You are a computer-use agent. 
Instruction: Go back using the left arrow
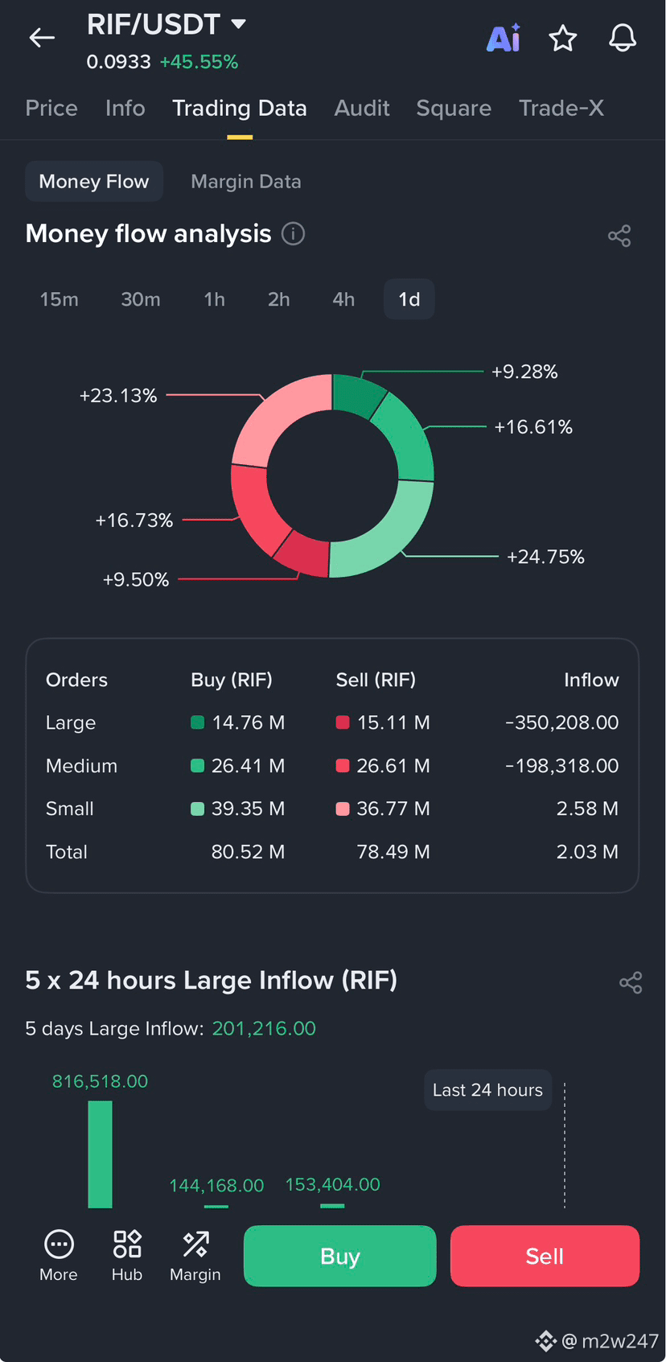click(x=42, y=38)
